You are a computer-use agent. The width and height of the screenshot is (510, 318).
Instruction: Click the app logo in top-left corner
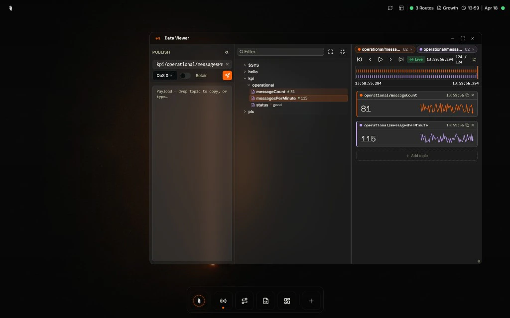(11, 8)
